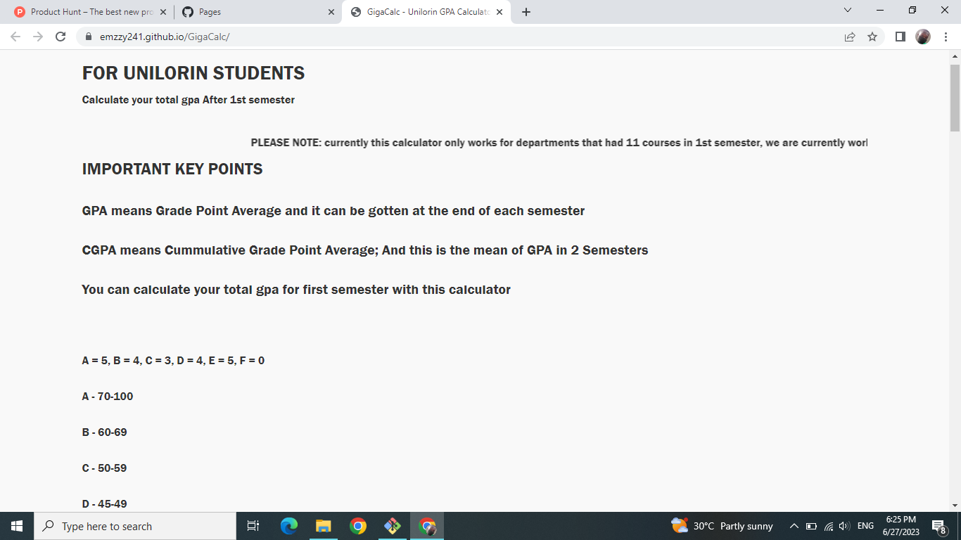The width and height of the screenshot is (961, 540).
Task: Open the weather widget showing 30°C
Action: click(722, 526)
